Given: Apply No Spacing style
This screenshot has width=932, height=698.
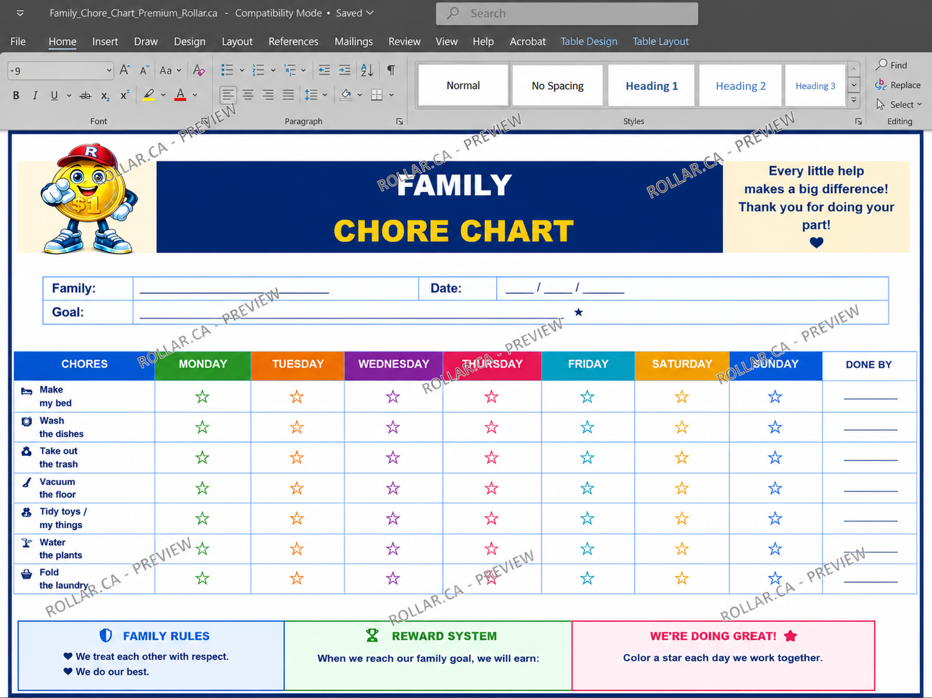Looking at the screenshot, I should coord(558,85).
